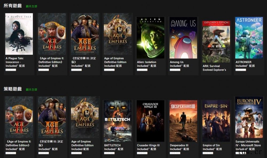Click Game Pass badge under Alien: Isolation

coord(142,70)
